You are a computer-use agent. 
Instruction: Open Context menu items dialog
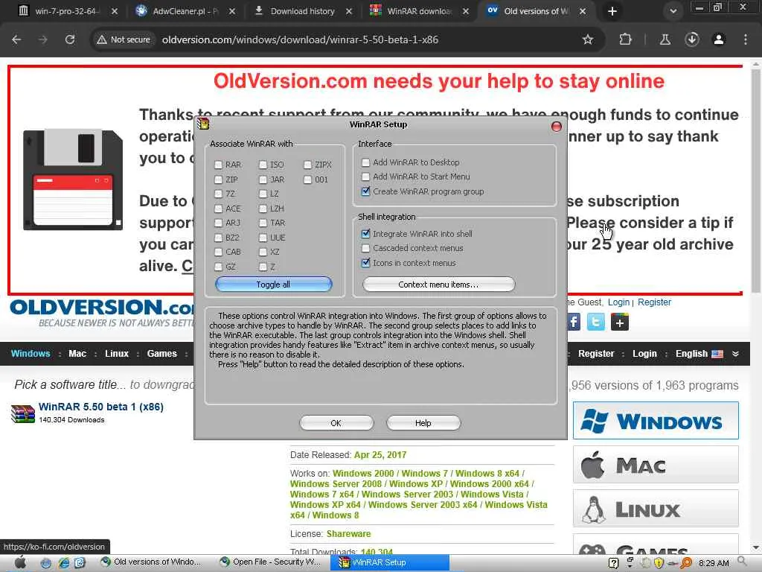click(438, 285)
